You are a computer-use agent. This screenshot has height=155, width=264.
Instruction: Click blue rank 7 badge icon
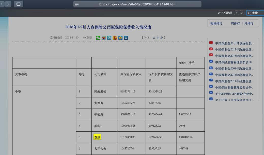pos(211,80)
